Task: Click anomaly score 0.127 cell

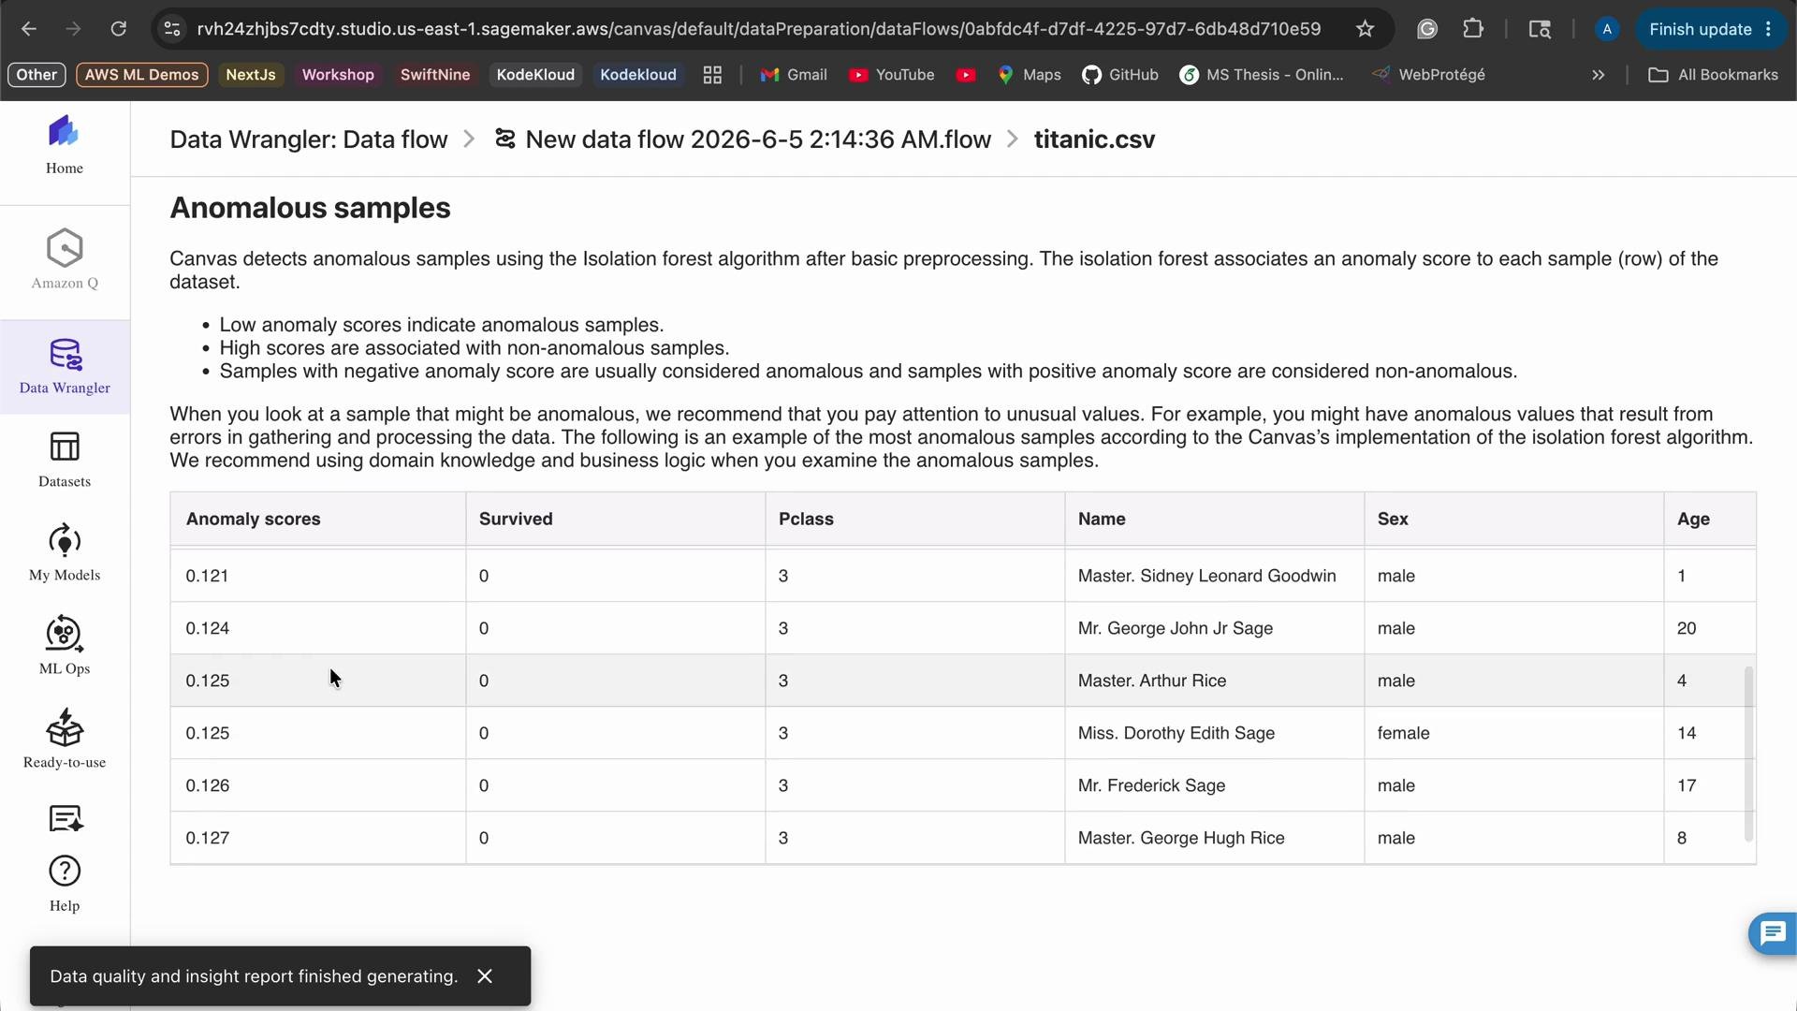Action: tap(318, 838)
